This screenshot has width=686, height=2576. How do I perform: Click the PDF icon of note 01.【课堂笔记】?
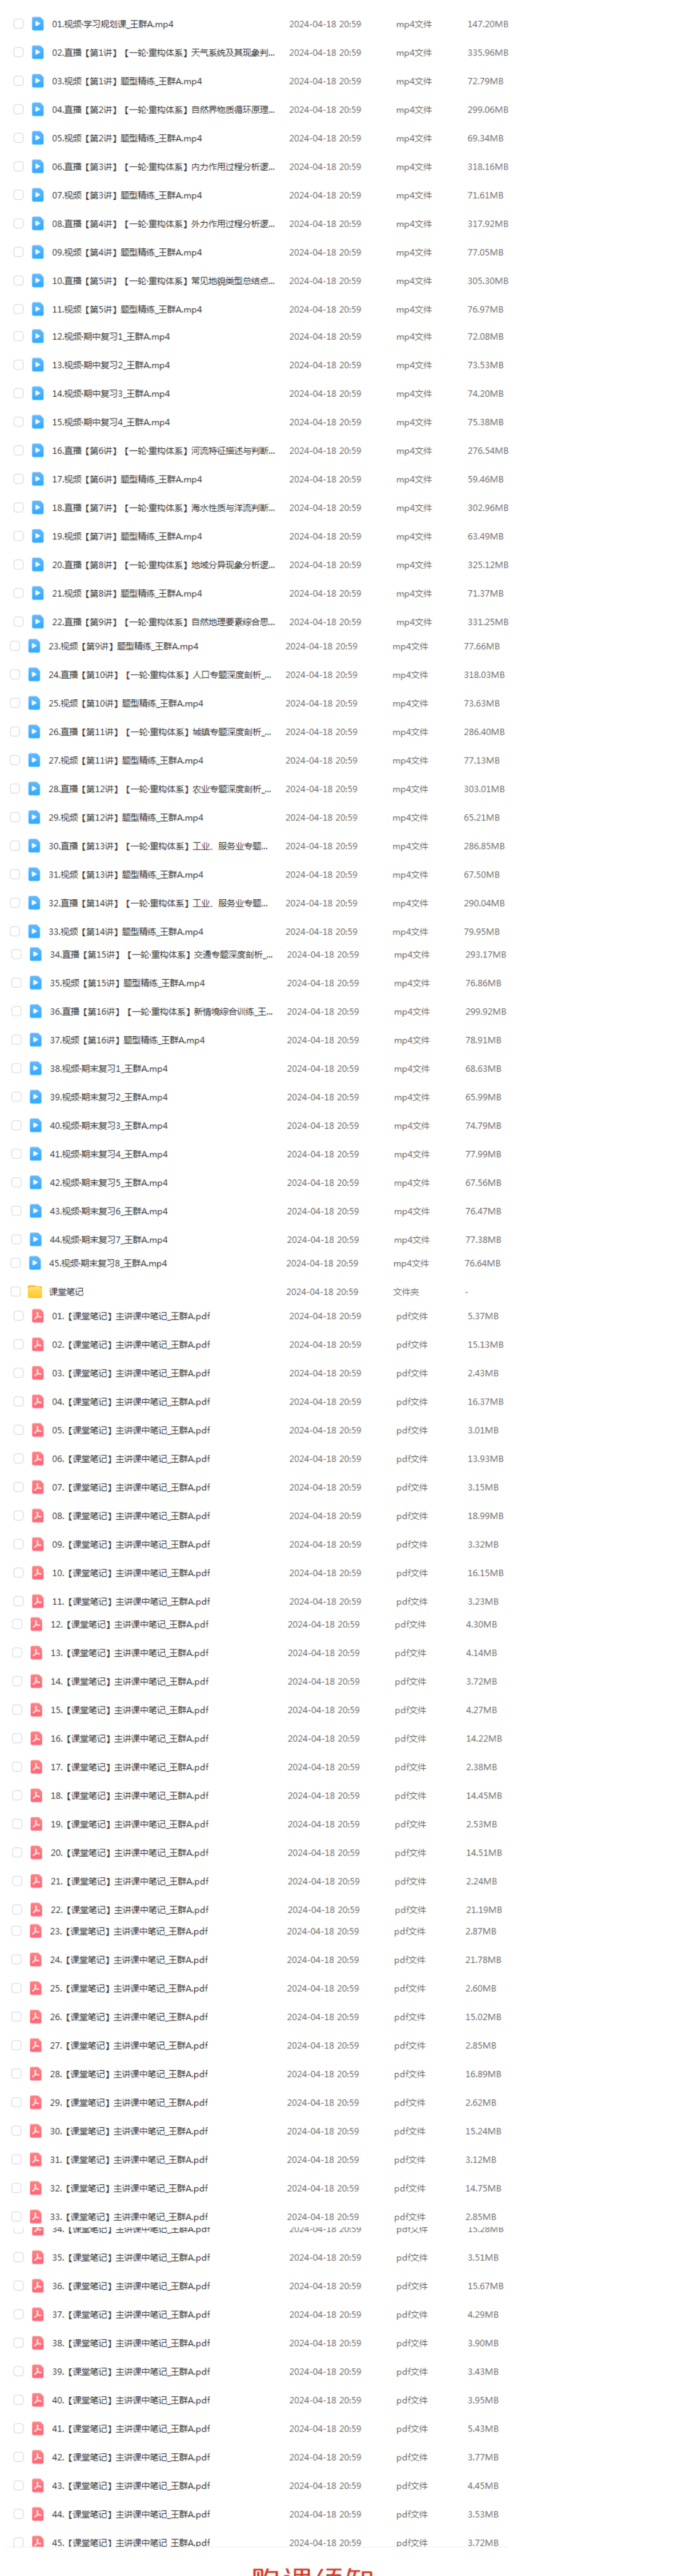[x=37, y=1317]
